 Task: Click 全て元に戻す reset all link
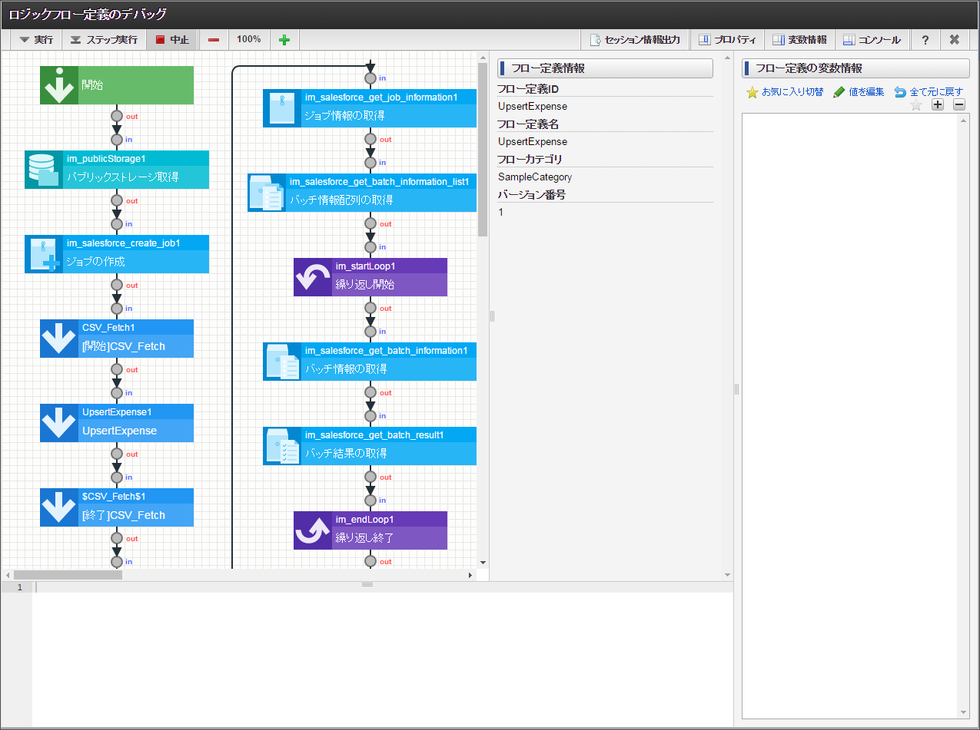point(929,92)
